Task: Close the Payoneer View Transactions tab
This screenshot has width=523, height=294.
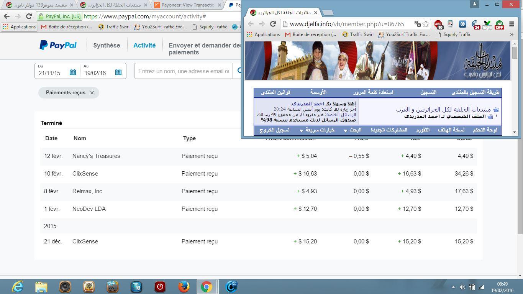Action: point(220,5)
